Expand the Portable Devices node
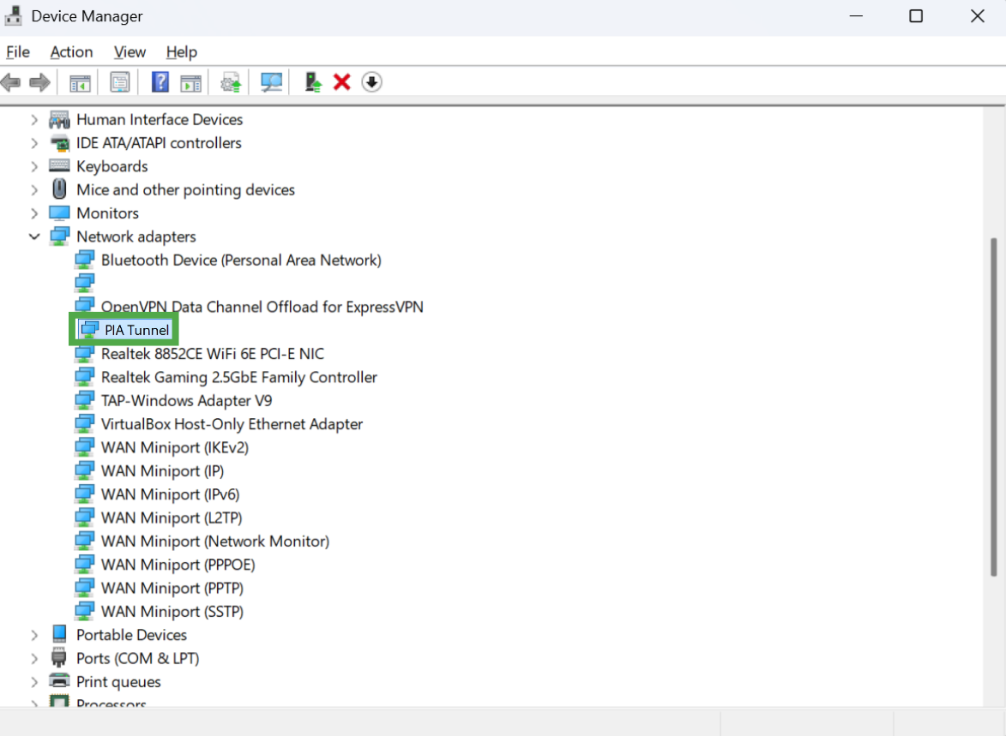Viewport: 1006px width, 736px height. (x=34, y=635)
